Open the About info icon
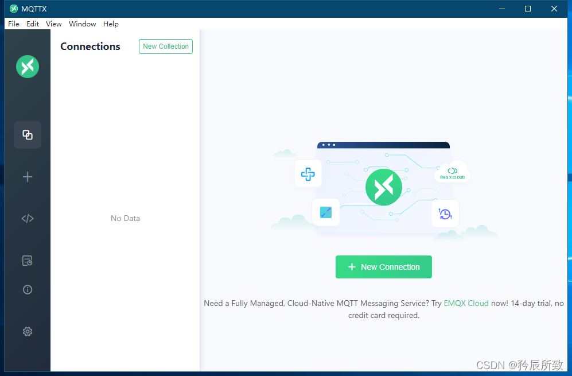The image size is (572, 376). click(x=28, y=289)
